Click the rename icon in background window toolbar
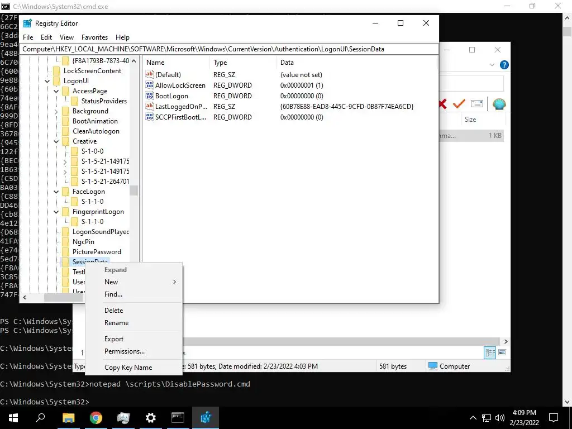 [477, 104]
